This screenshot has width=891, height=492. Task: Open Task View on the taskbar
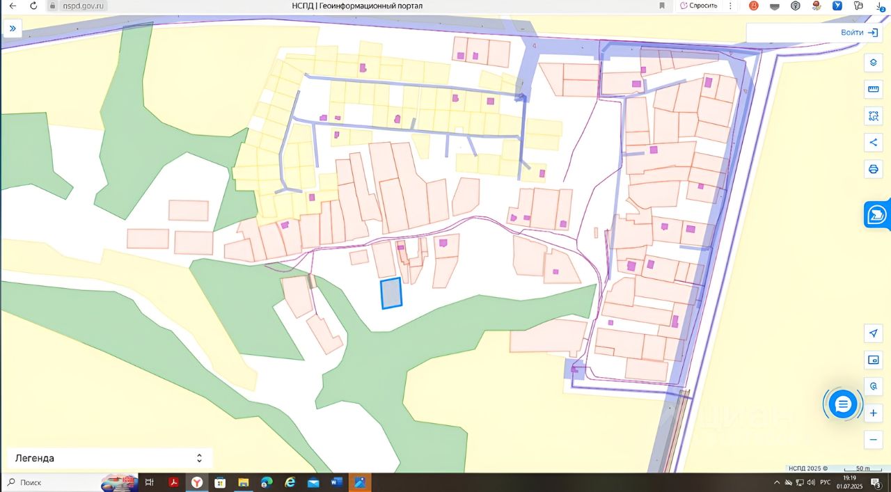(150, 482)
